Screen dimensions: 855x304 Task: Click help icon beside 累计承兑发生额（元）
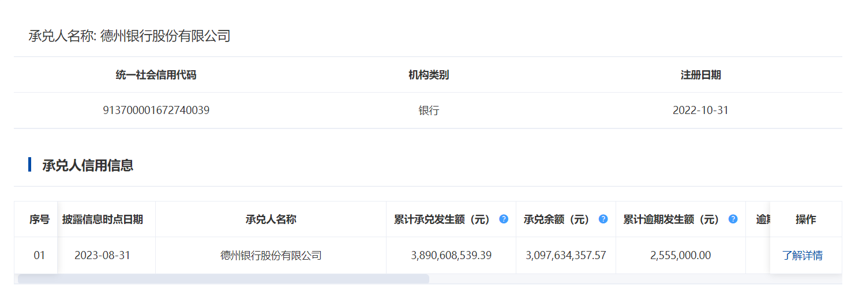504,219
